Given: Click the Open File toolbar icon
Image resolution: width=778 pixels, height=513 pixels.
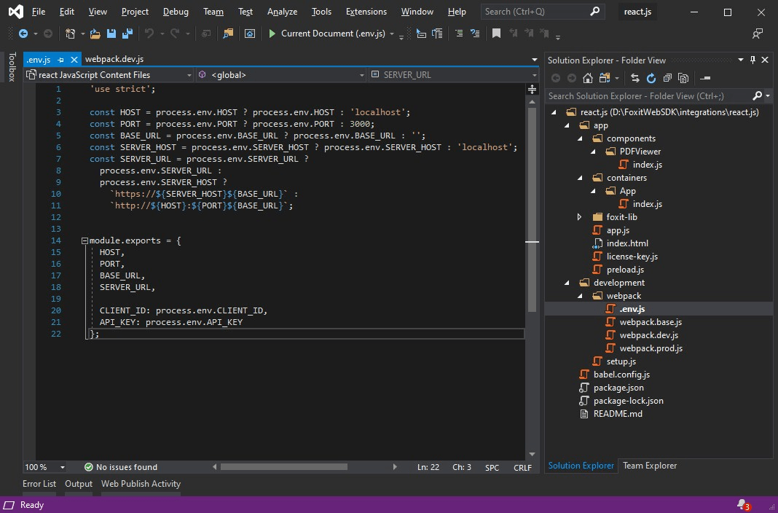Looking at the screenshot, I should point(95,34).
